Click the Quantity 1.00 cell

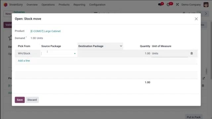tap(137, 54)
